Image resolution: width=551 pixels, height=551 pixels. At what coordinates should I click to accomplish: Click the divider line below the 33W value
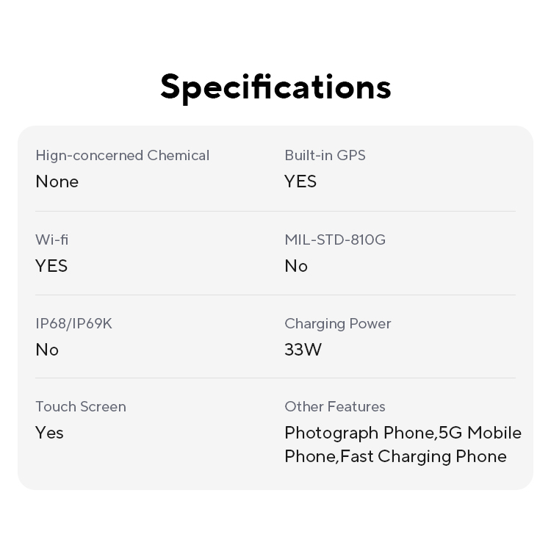(x=400, y=378)
